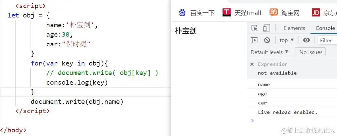Image resolution: width=337 pixels, height=136 pixels.
Task: Switch to the Elements tab
Action: pos(294,28)
